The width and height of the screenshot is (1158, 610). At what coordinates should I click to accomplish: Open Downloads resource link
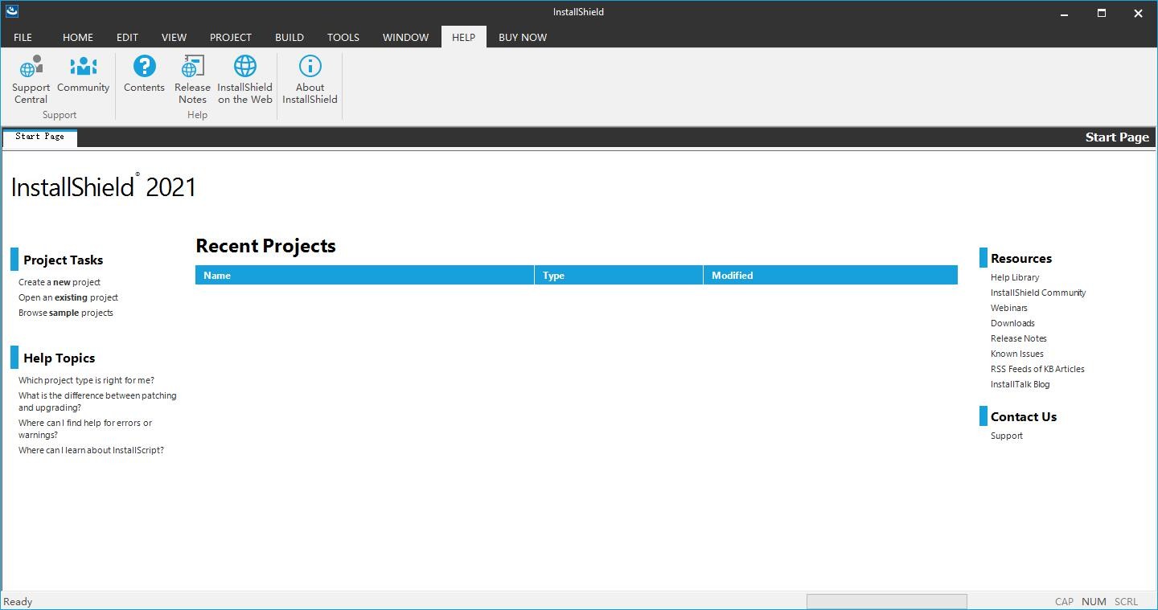click(1012, 323)
